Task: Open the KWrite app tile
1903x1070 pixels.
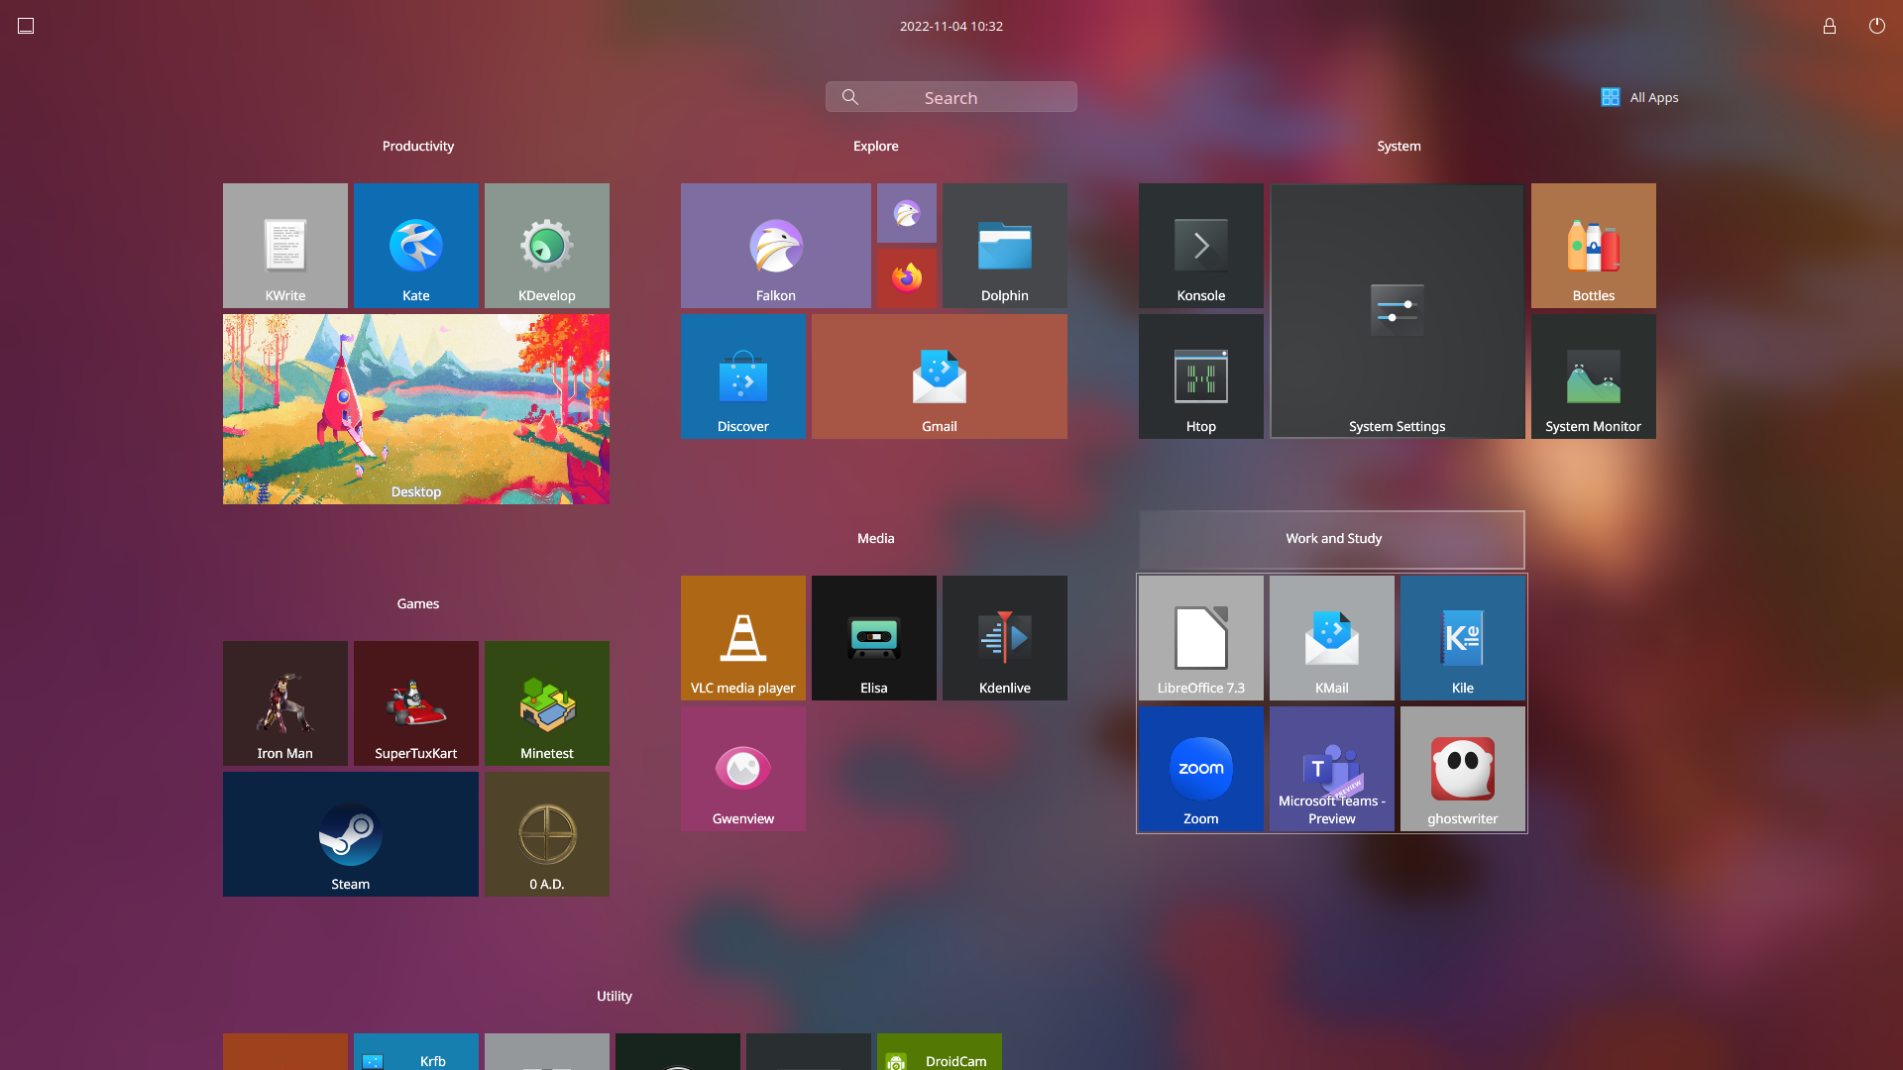Action: [x=285, y=246]
